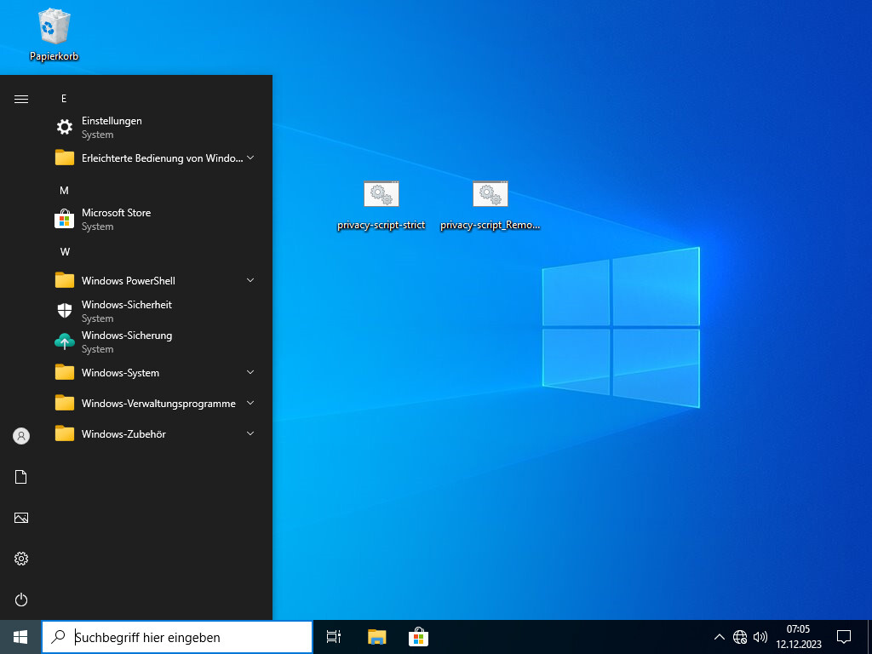Open Einstellungen from the app list
Image resolution: width=872 pixels, height=654 pixels.
[156, 128]
